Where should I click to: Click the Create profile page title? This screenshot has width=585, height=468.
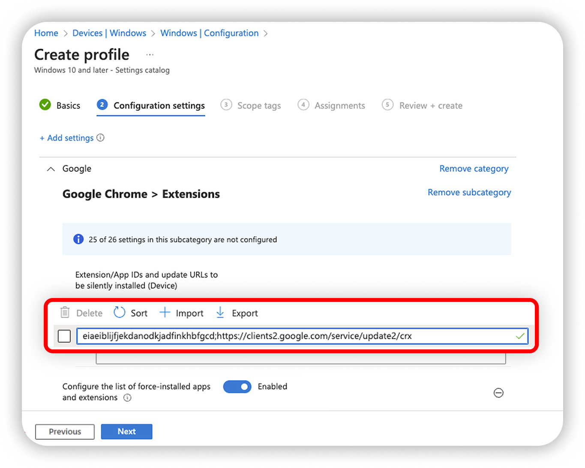(x=82, y=55)
